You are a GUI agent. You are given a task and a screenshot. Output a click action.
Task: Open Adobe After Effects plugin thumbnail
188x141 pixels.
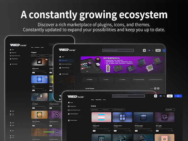55,132
